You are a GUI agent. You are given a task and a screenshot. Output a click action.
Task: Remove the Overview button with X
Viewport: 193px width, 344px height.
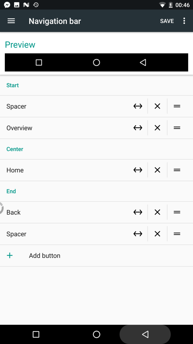tap(157, 128)
